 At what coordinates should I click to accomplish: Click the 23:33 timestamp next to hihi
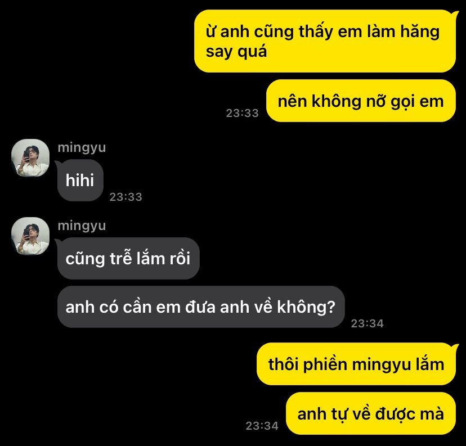[126, 197]
